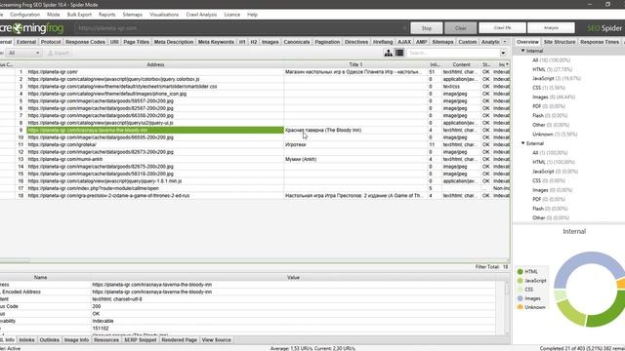Restore the window using title bar button
This screenshot has height=351, width=625.
607,4
